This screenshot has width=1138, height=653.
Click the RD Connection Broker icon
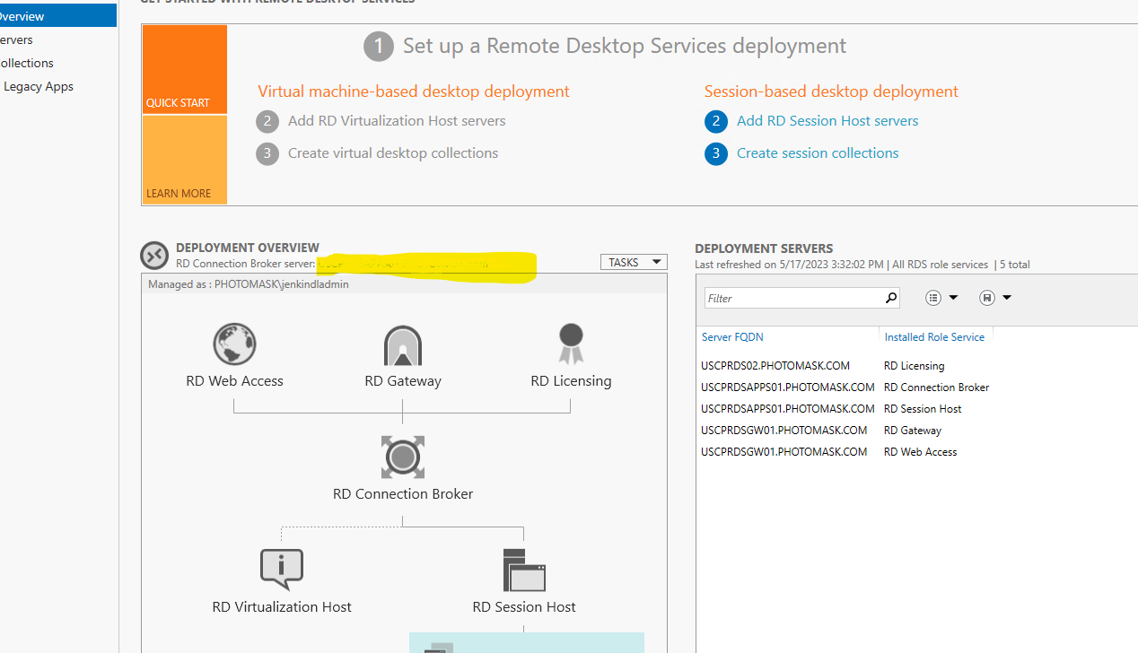pyautogui.click(x=402, y=457)
